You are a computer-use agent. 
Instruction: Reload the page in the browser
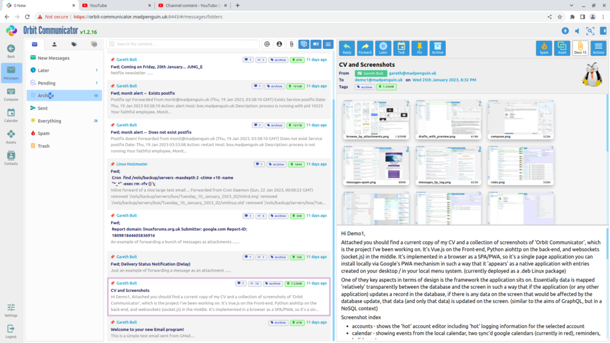coord(27,17)
